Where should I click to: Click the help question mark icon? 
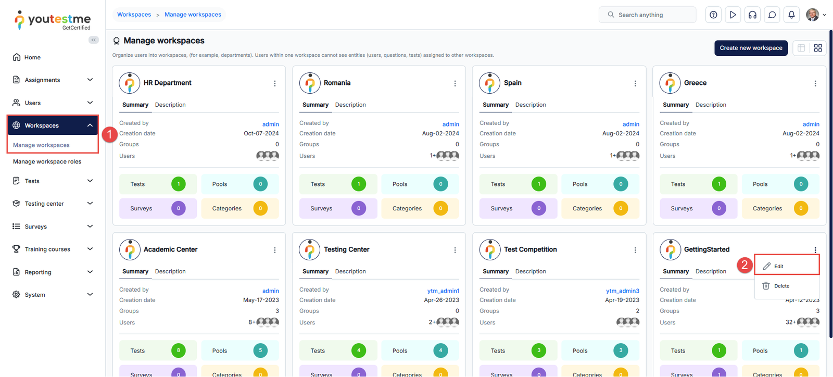tap(713, 15)
